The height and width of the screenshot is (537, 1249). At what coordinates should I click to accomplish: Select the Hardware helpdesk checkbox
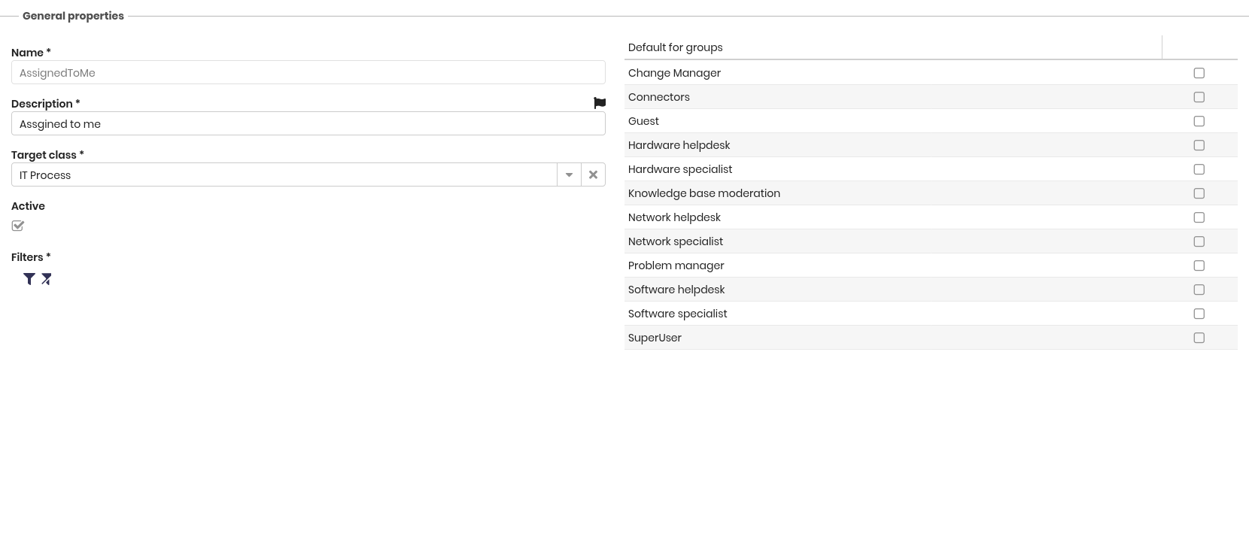tap(1199, 145)
